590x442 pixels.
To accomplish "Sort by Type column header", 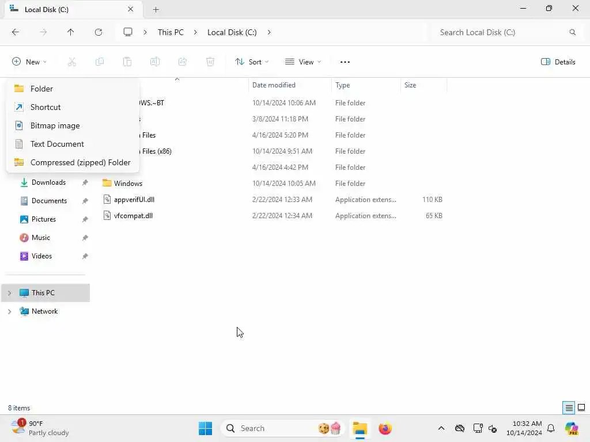I will click(x=366, y=85).
